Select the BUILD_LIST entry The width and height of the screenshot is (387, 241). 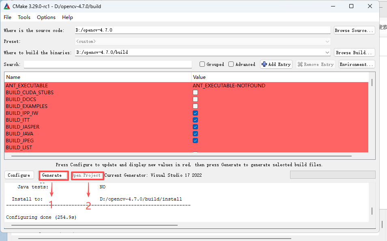click(19, 148)
